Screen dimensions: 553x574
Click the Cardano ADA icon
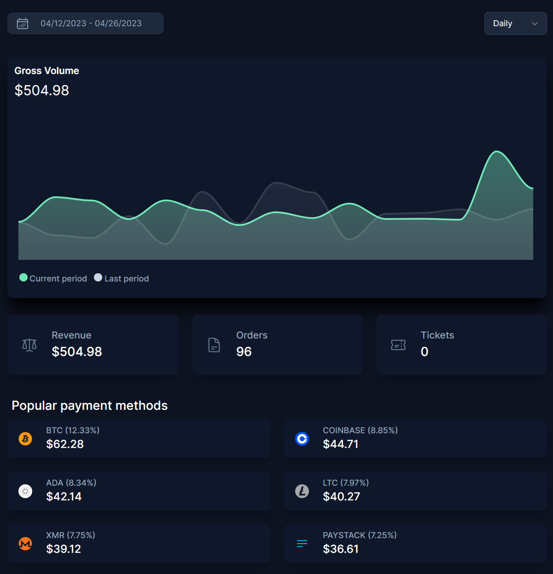(x=25, y=491)
